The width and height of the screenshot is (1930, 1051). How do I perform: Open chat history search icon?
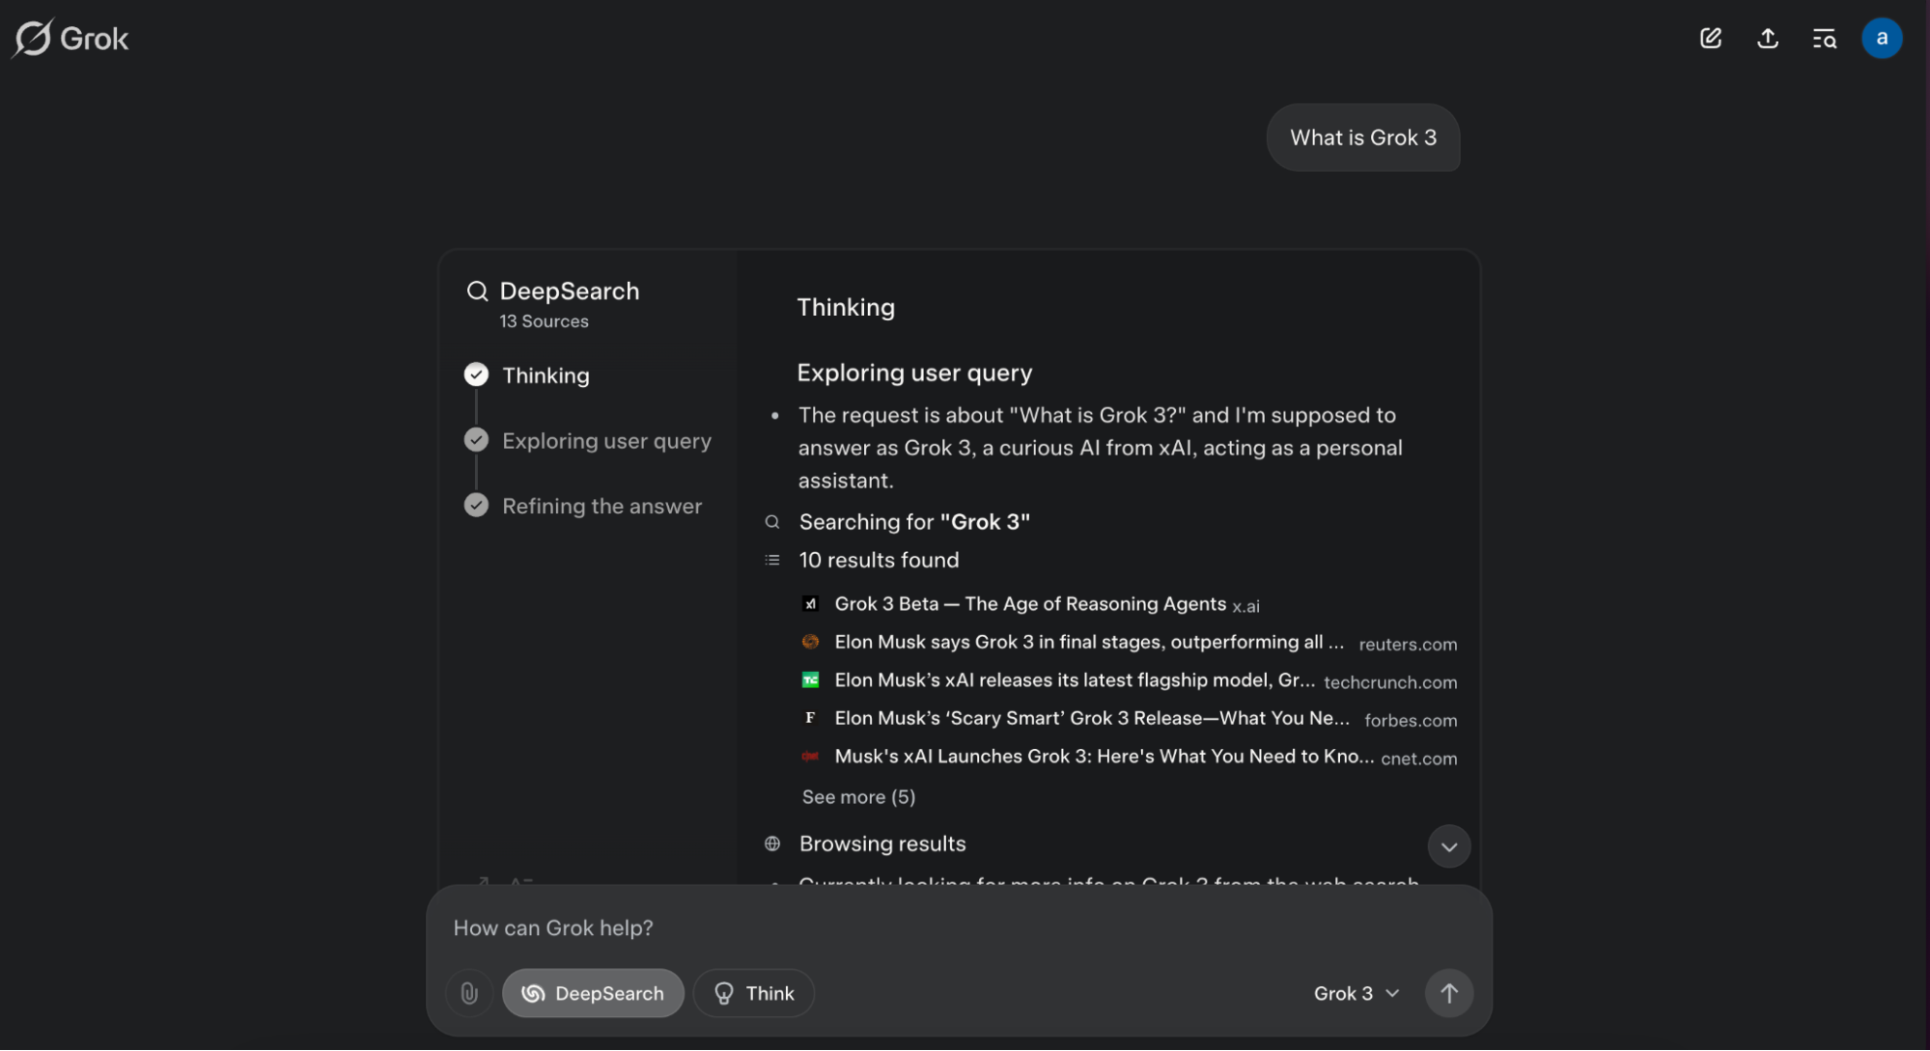point(1825,39)
